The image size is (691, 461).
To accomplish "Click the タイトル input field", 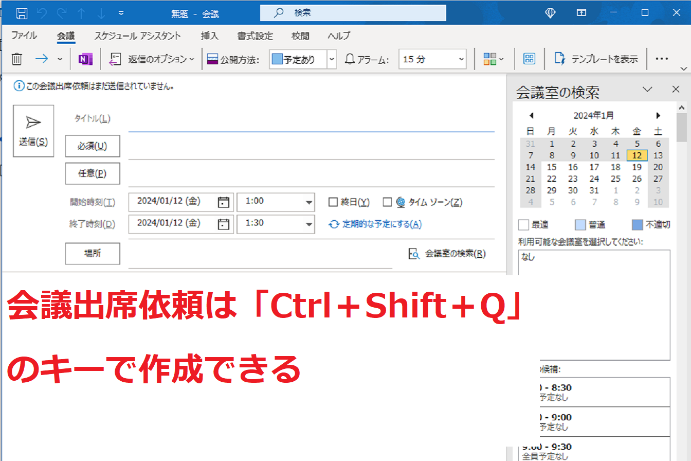I will coord(308,122).
